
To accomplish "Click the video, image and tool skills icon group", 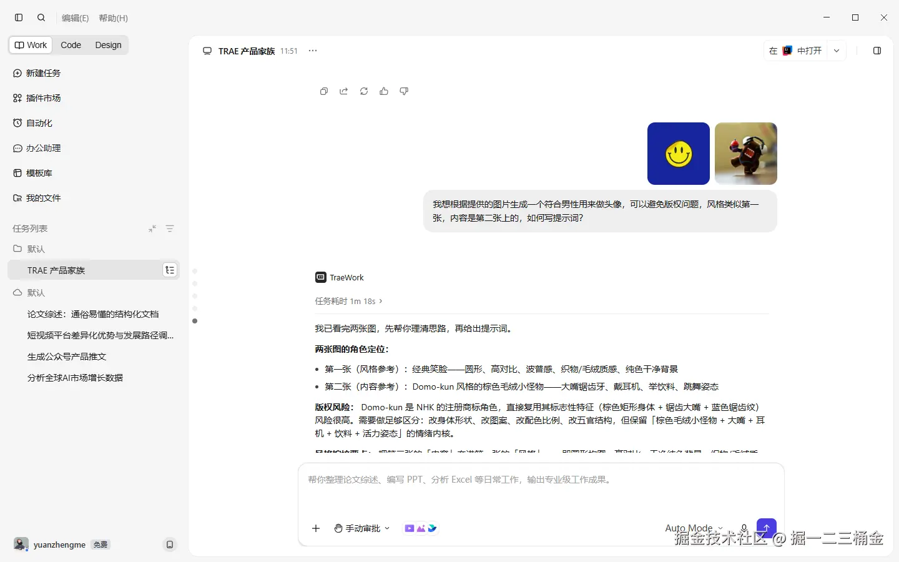I will click(421, 528).
